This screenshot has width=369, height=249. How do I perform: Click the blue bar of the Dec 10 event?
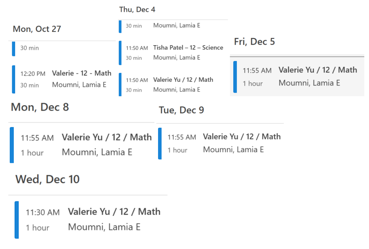point(17,220)
